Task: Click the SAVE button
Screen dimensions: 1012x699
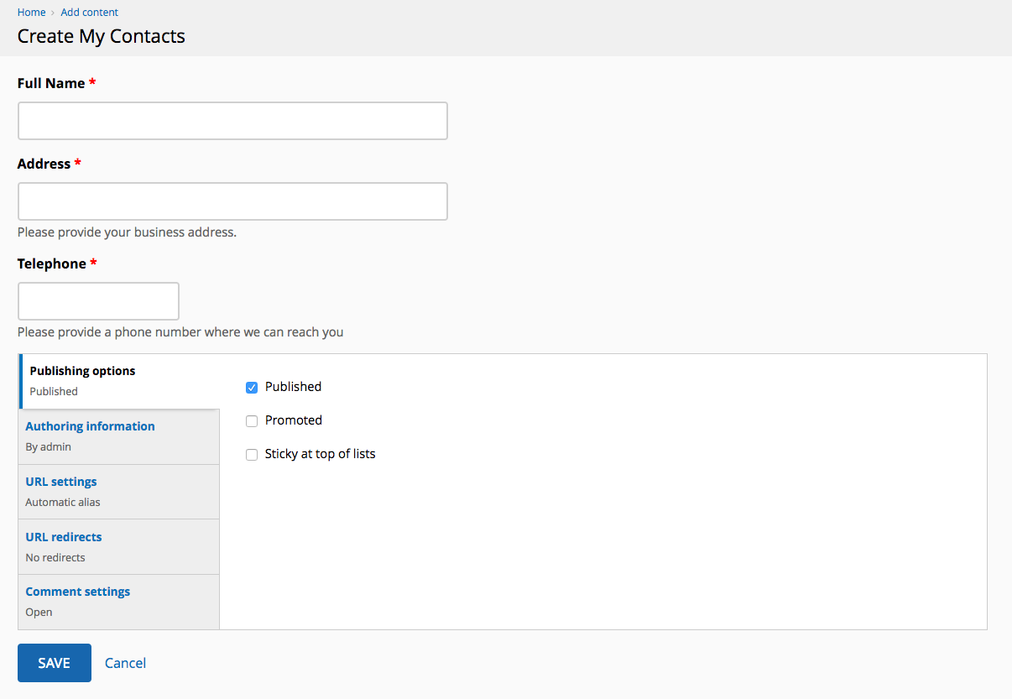Action: (55, 663)
